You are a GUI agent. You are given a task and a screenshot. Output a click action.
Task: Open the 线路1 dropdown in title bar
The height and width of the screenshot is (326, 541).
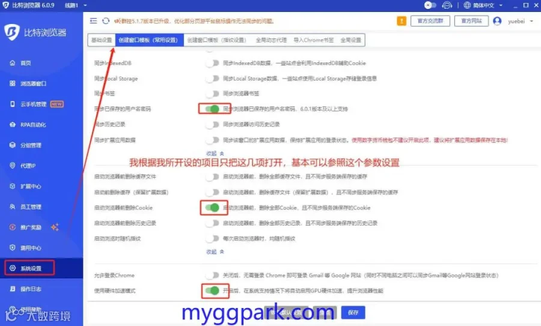(76, 5)
